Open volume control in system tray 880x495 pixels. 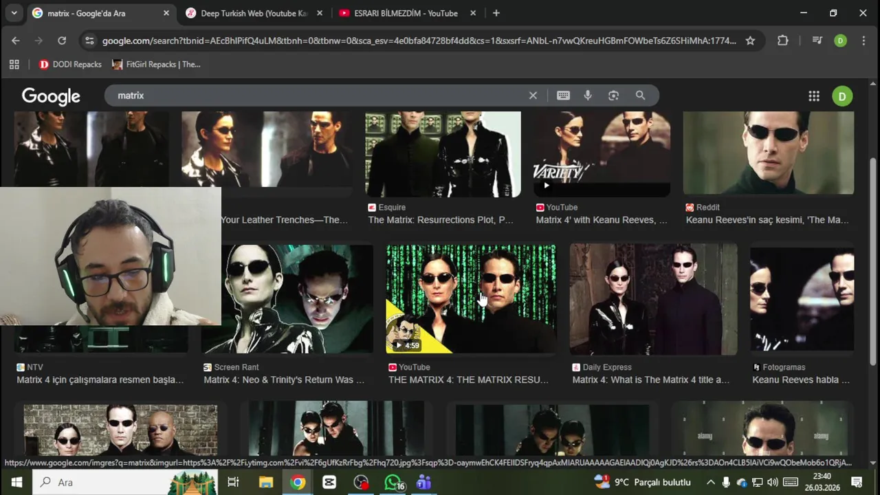(x=772, y=482)
